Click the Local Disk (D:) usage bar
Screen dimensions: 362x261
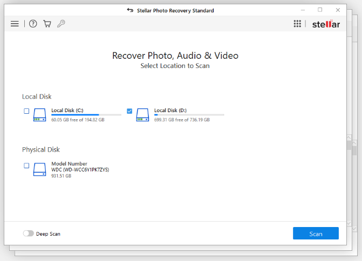(x=189, y=115)
